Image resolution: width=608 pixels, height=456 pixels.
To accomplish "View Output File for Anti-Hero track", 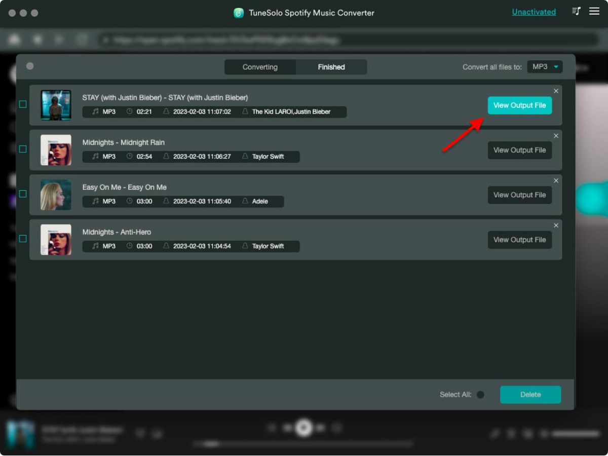I will coord(519,240).
